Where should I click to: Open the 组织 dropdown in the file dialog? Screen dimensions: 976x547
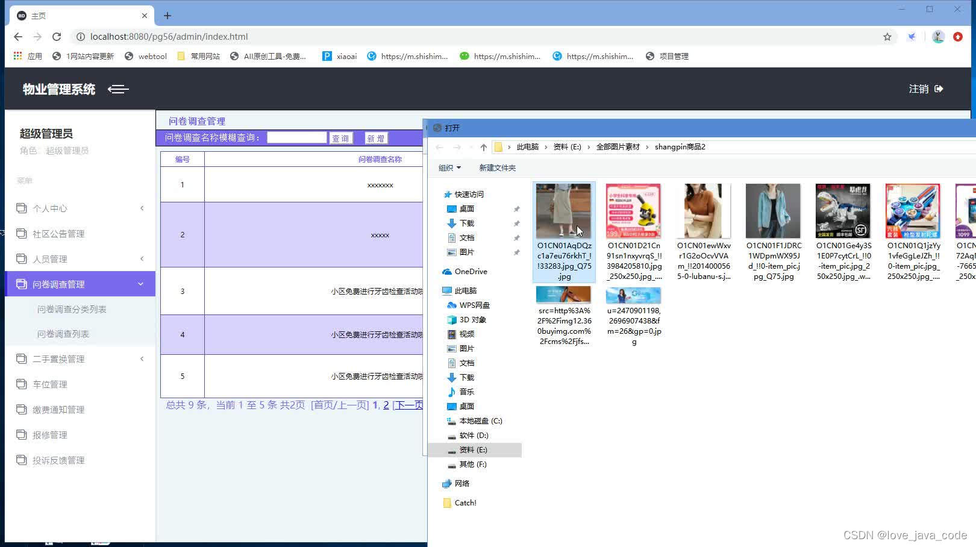click(449, 167)
